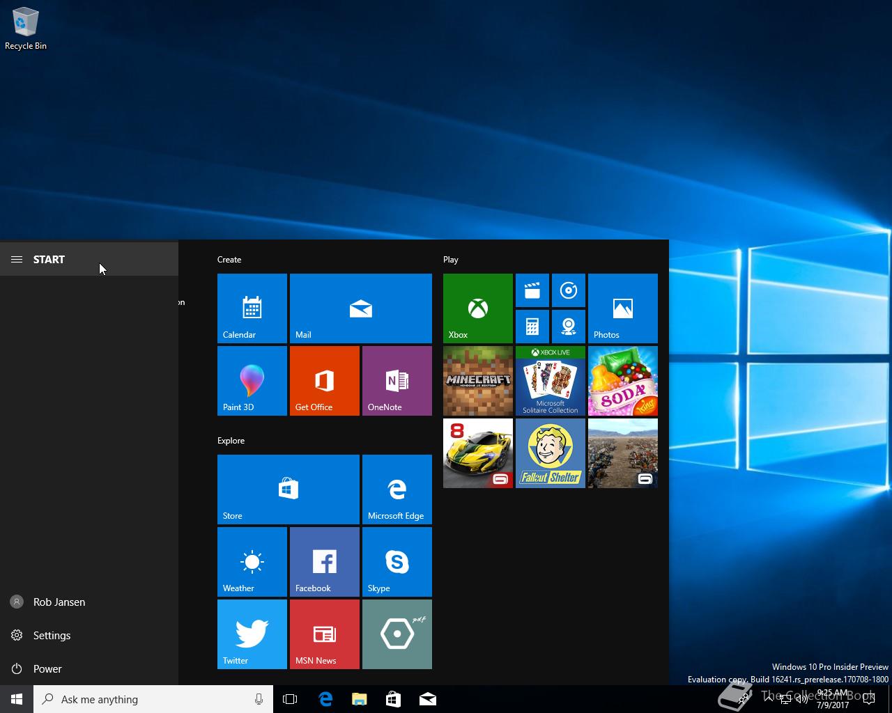Screen dimensions: 892x713
Task: Open Mail from the taskbar
Action: (428, 699)
